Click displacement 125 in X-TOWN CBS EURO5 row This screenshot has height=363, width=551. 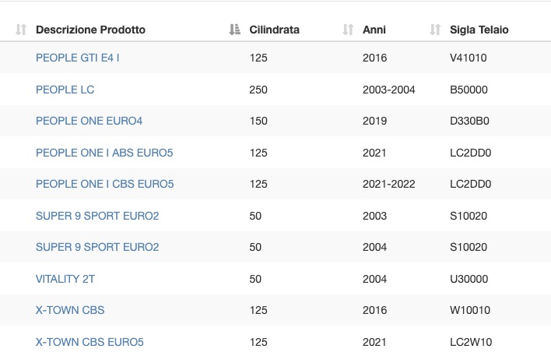[258, 342]
